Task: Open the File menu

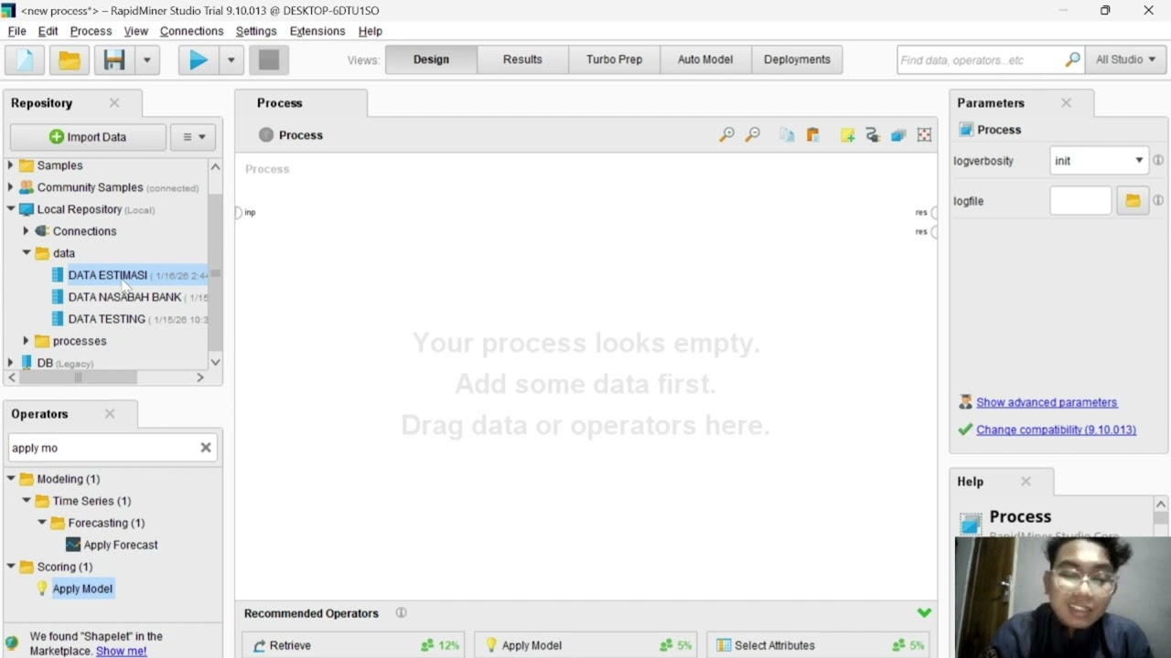Action: click(x=16, y=31)
